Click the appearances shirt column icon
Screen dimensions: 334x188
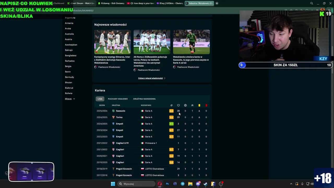(178, 105)
